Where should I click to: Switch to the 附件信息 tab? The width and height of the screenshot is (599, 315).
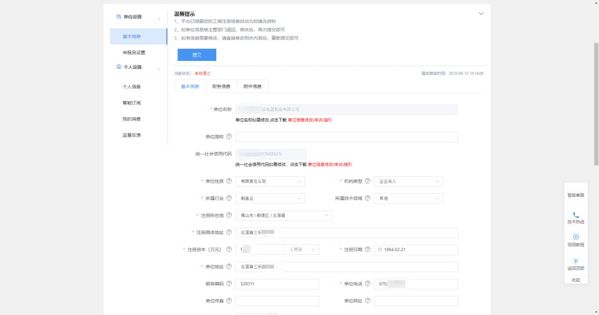pyautogui.click(x=252, y=86)
